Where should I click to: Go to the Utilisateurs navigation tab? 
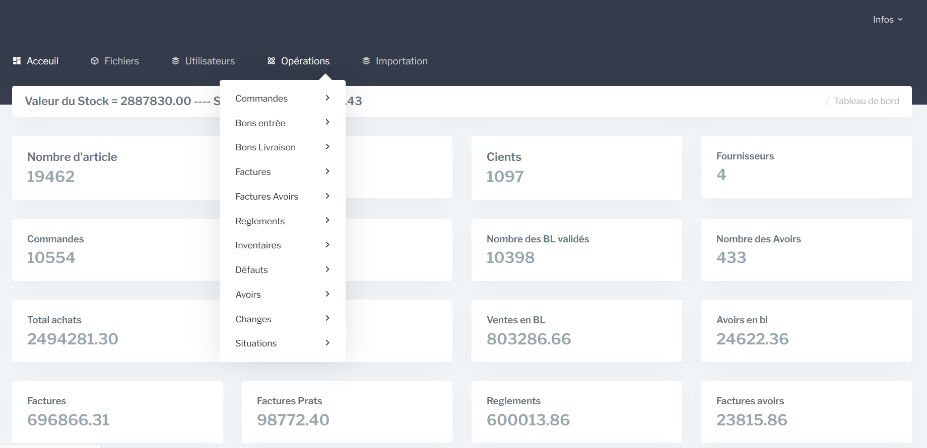(x=210, y=61)
